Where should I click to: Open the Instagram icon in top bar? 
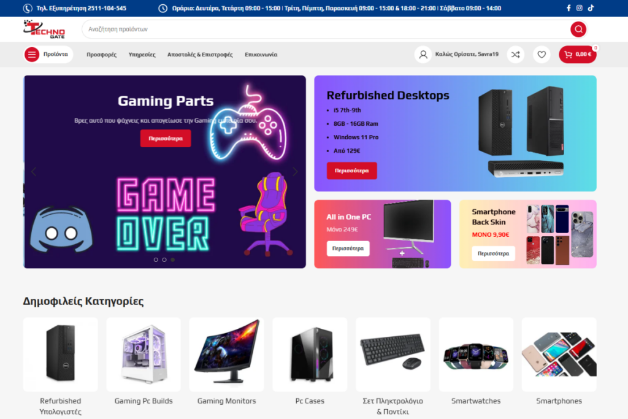pos(579,8)
